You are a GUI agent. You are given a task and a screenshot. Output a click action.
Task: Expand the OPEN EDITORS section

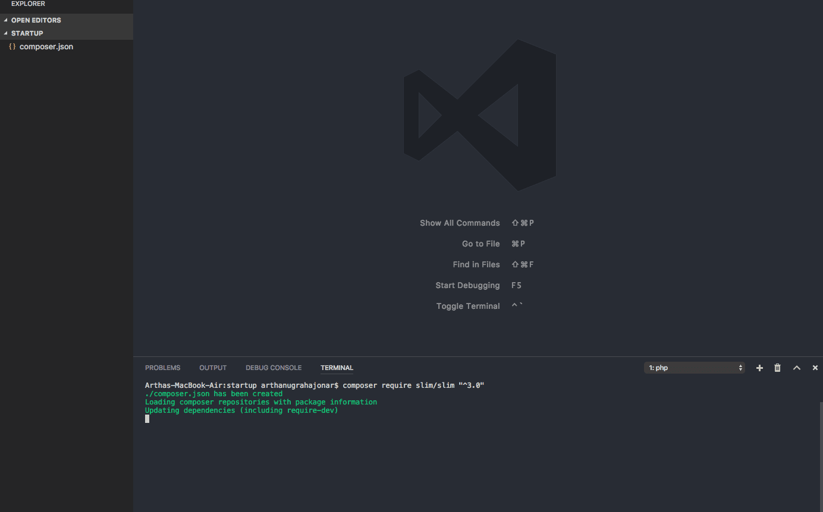tap(36, 20)
